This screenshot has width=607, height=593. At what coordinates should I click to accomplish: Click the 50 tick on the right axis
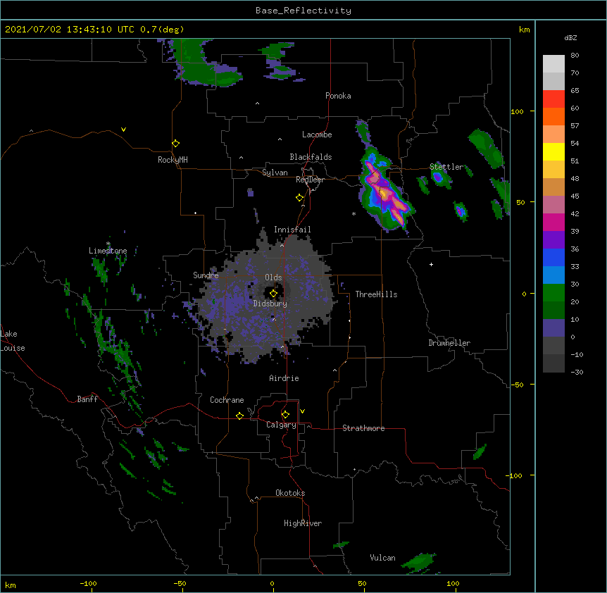click(520, 202)
